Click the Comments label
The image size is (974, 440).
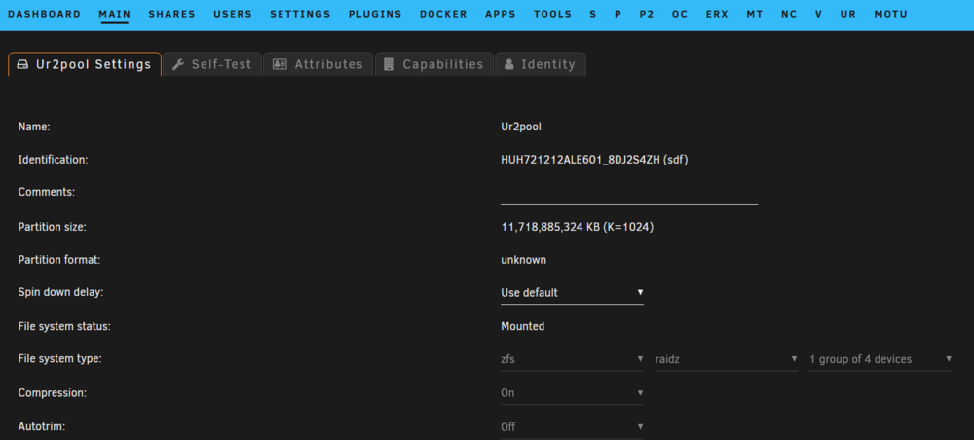click(x=47, y=193)
